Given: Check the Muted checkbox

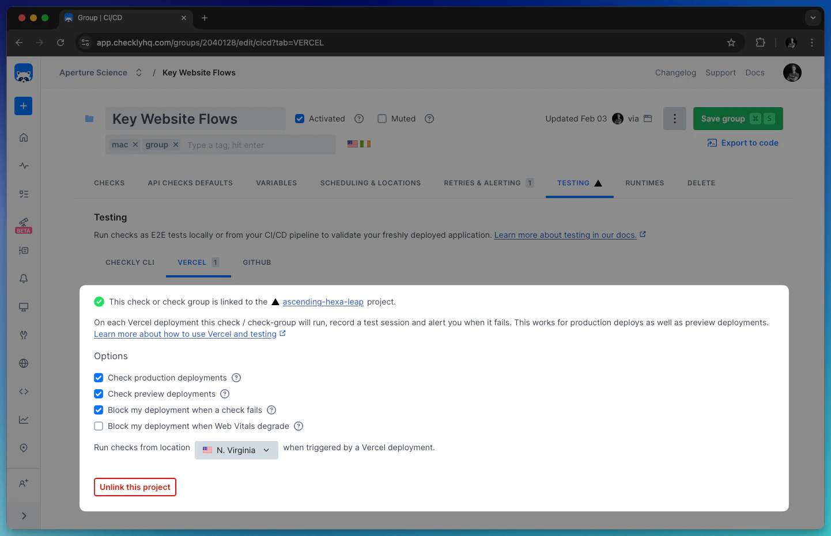Looking at the screenshot, I should tap(382, 118).
